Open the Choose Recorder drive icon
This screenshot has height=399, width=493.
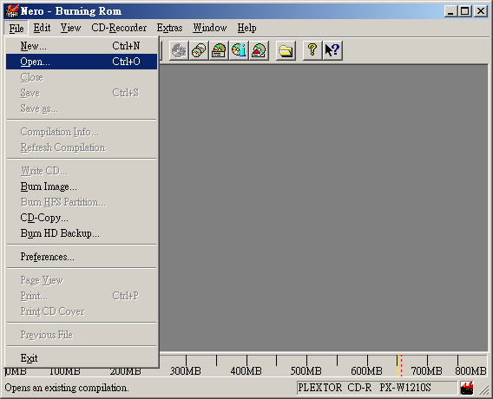[x=219, y=50]
